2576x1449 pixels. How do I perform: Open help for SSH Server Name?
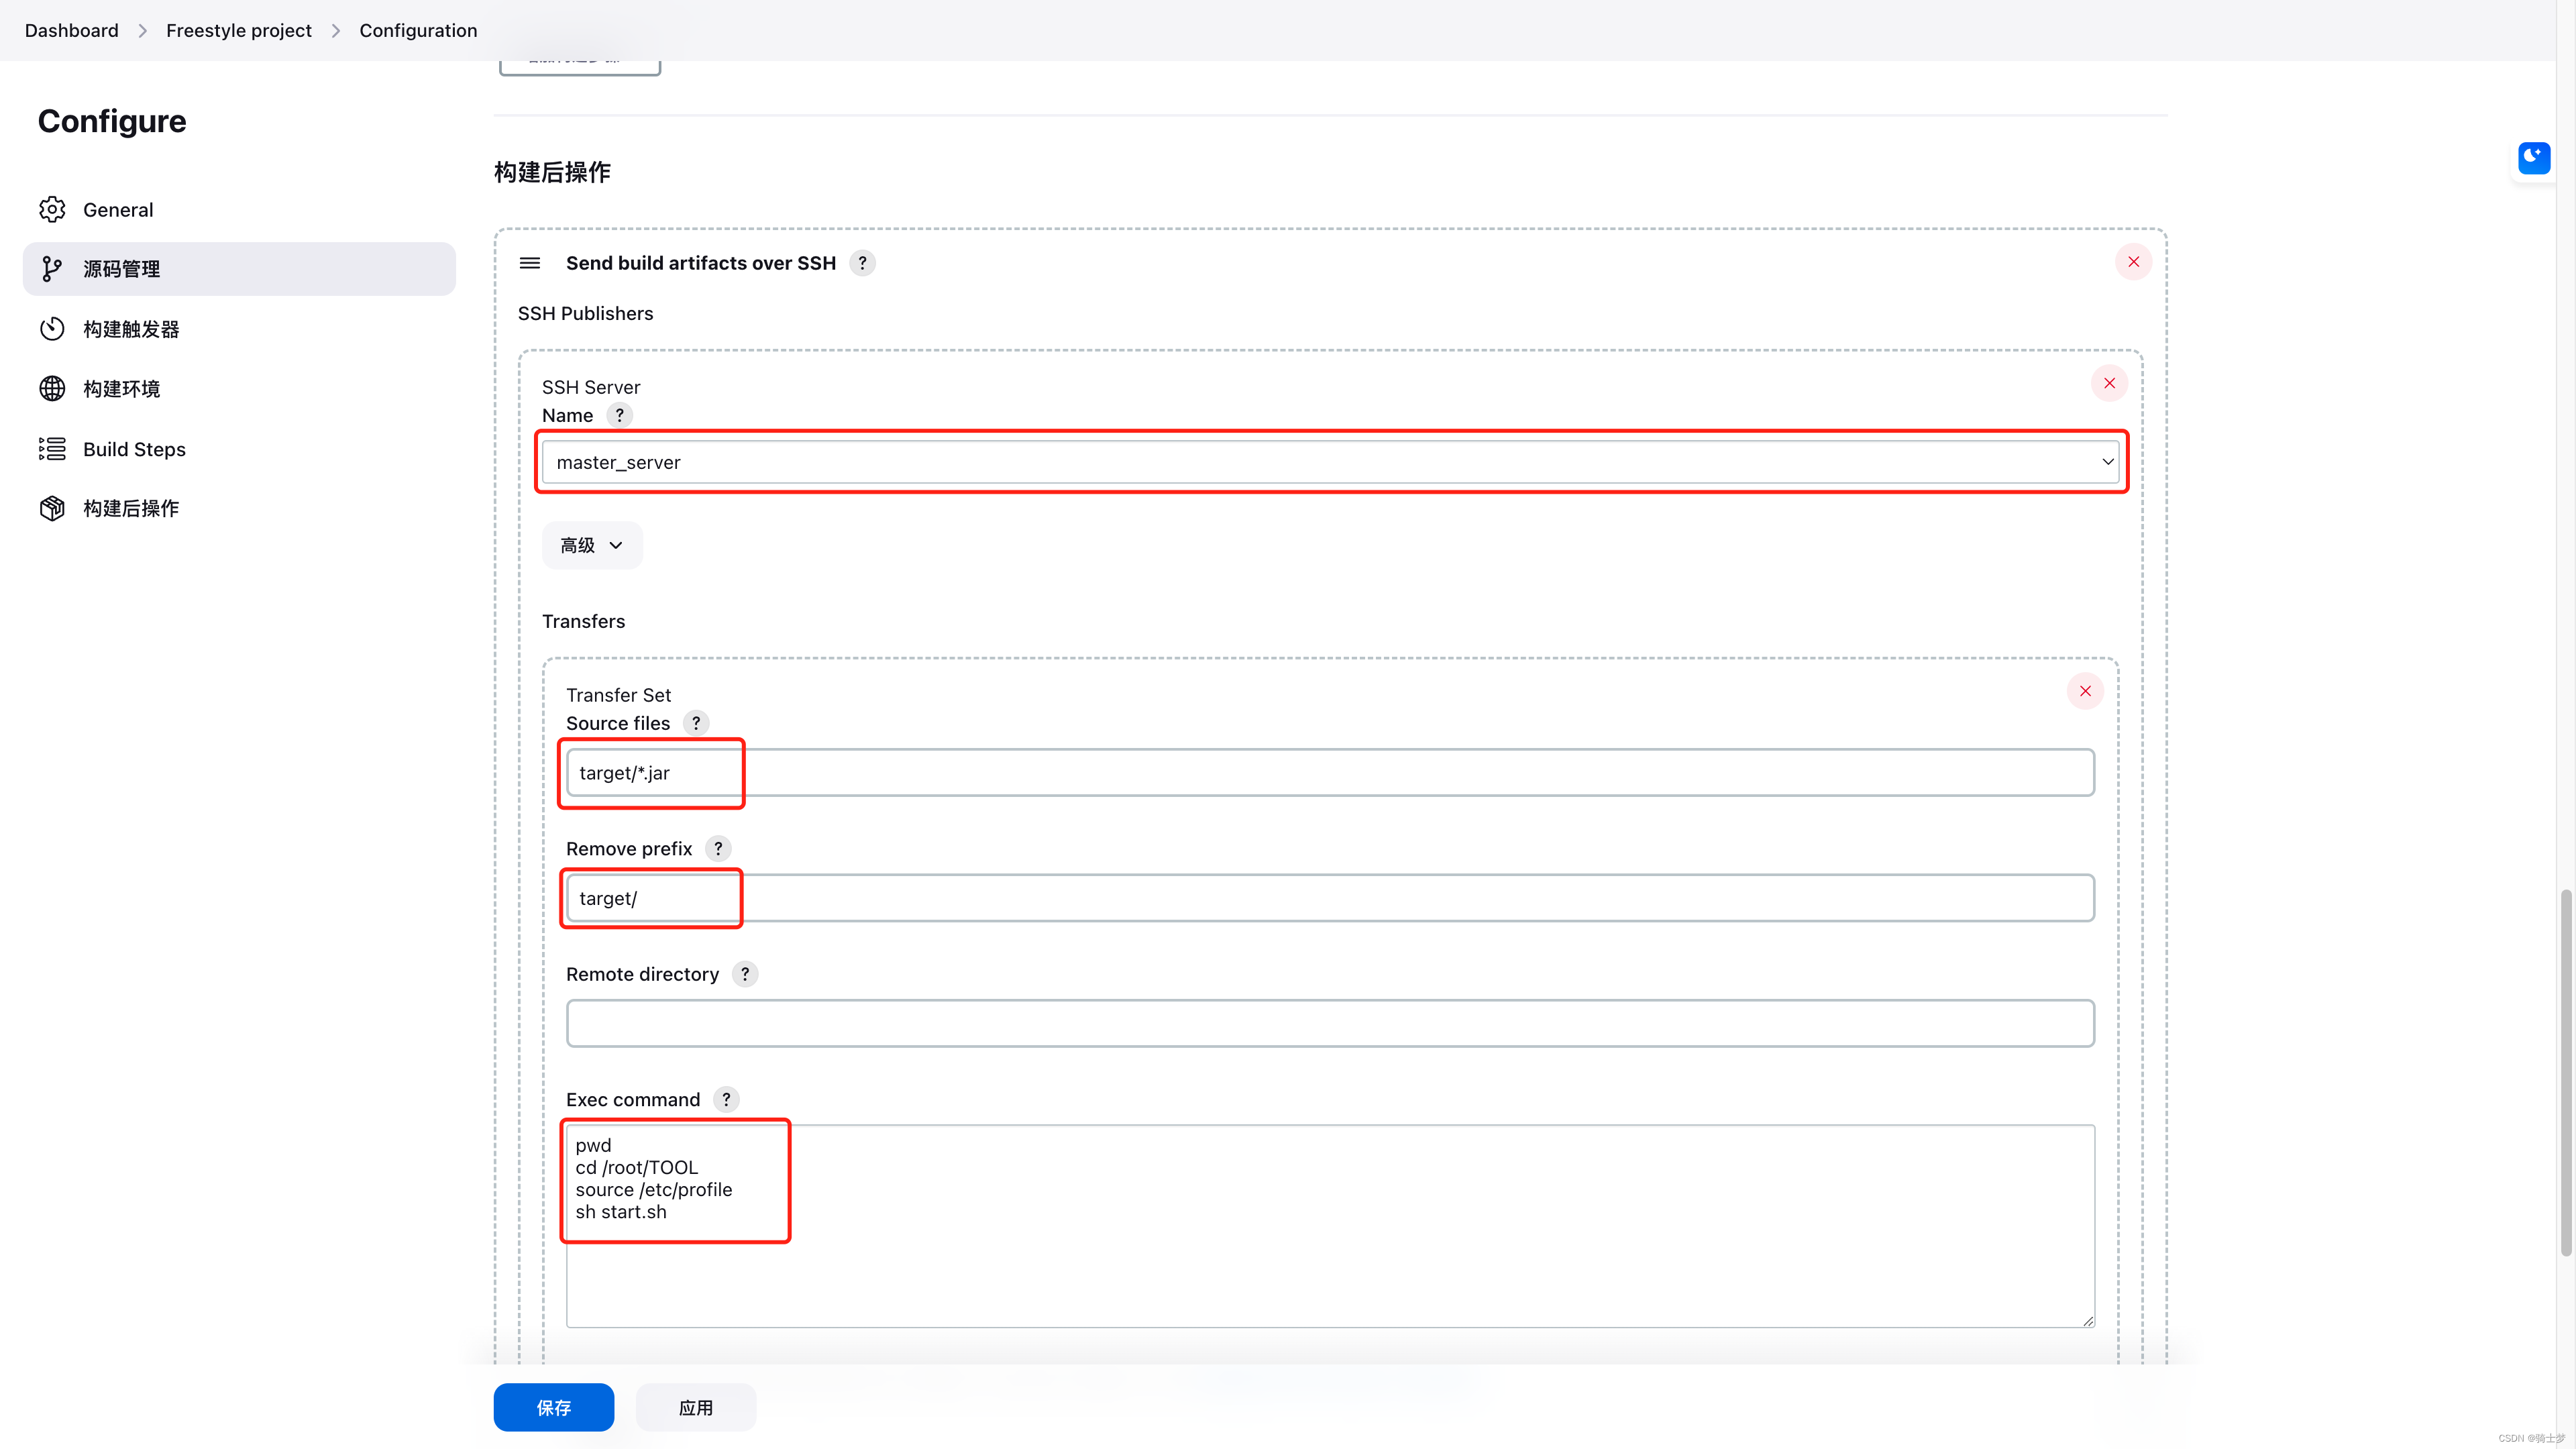[x=619, y=415]
